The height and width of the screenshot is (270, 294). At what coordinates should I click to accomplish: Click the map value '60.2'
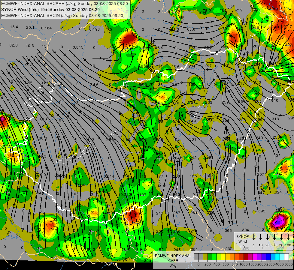(x=91, y=249)
